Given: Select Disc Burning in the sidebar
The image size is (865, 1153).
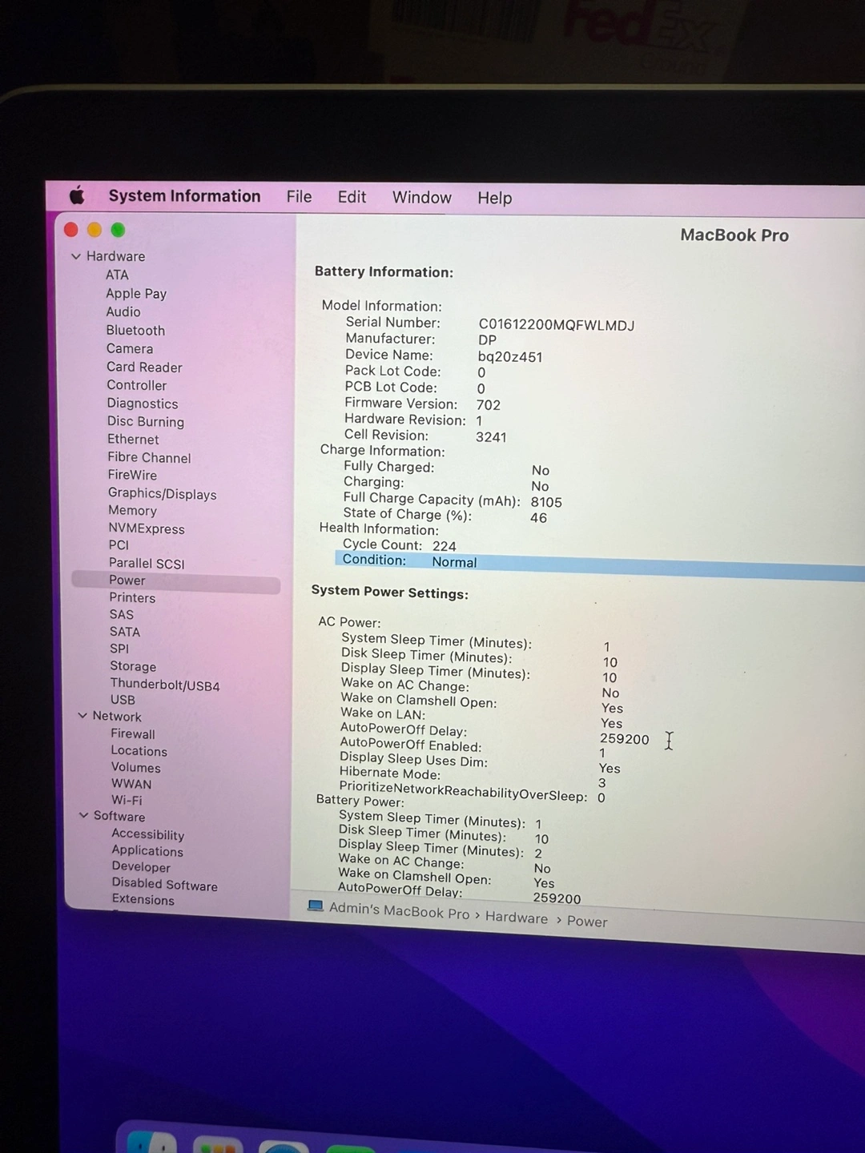Looking at the screenshot, I should [x=146, y=421].
